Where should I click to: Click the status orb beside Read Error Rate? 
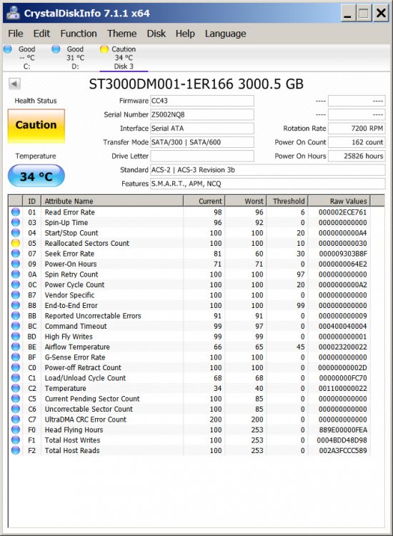[x=16, y=212]
